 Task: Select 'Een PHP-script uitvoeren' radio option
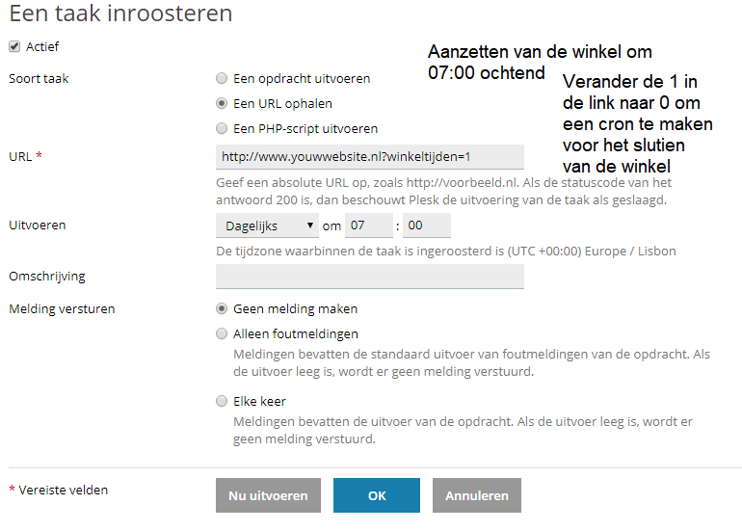tap(223, 129)
